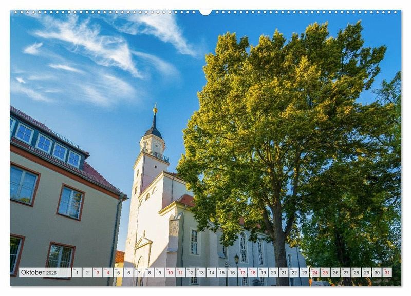
Task: Click red date 18 in October
Action: (252, 272)
